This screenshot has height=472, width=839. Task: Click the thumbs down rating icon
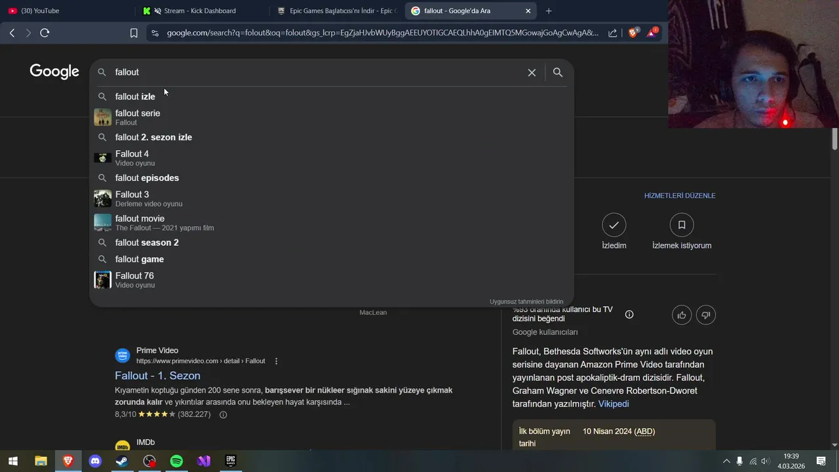point(706,315)
